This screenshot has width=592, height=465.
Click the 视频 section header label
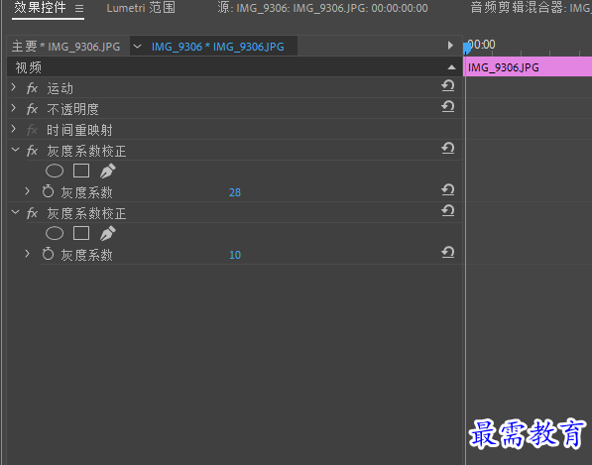point(29,67)
